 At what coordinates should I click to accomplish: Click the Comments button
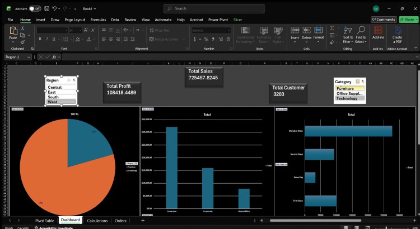coord(384,20)
